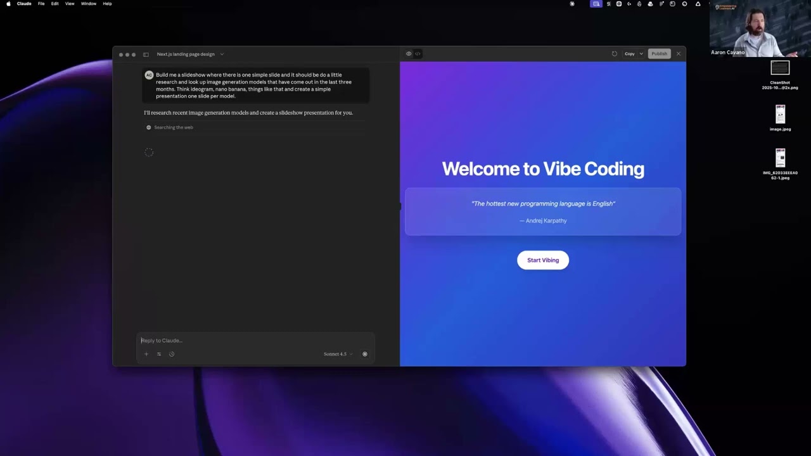811x456 pixels.
Task: Select the IMG_62033EEEA062-1.jpeg desktop file
Action: point(780,164)
